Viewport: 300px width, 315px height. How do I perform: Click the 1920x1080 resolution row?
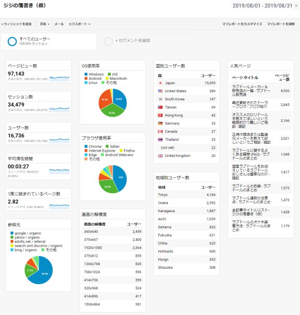point(113,248)
